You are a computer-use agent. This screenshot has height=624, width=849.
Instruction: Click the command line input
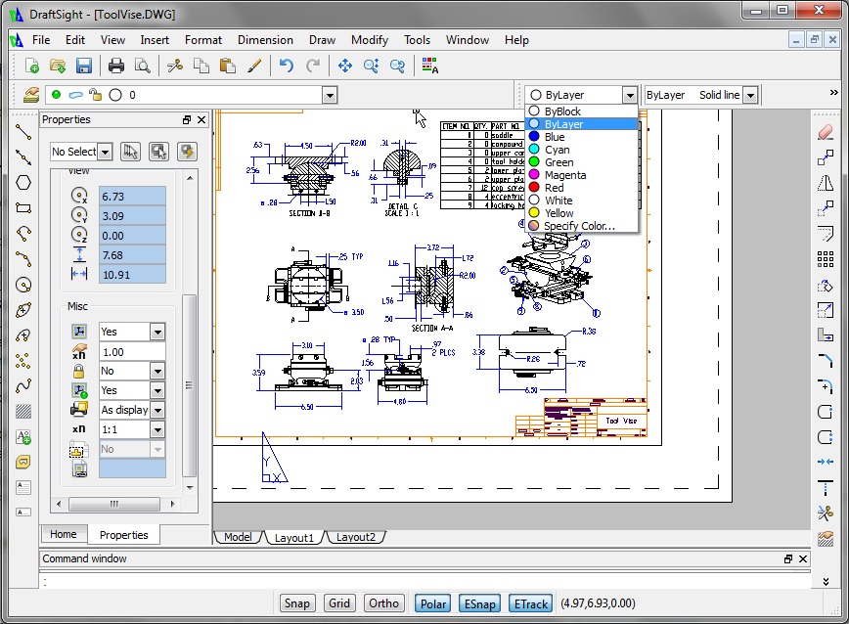(425, 582)
